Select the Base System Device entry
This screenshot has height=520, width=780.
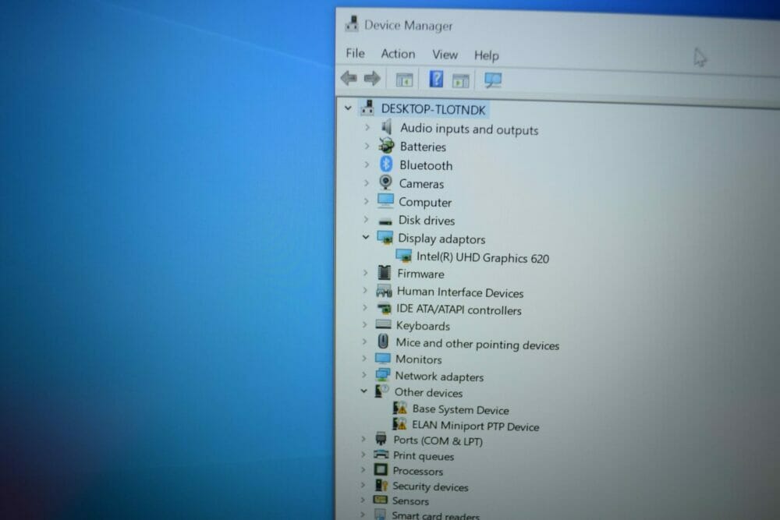[461, 409]
